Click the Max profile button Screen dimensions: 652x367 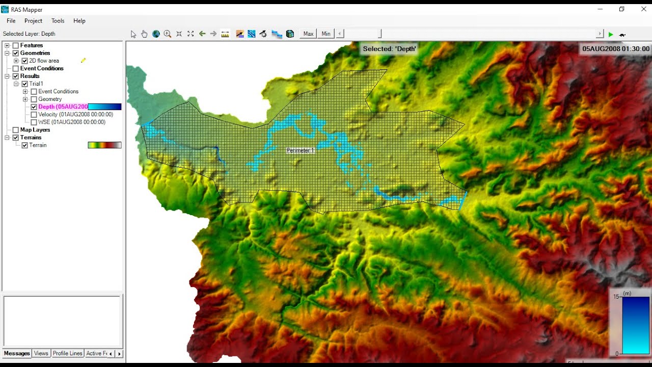(309, 34)
